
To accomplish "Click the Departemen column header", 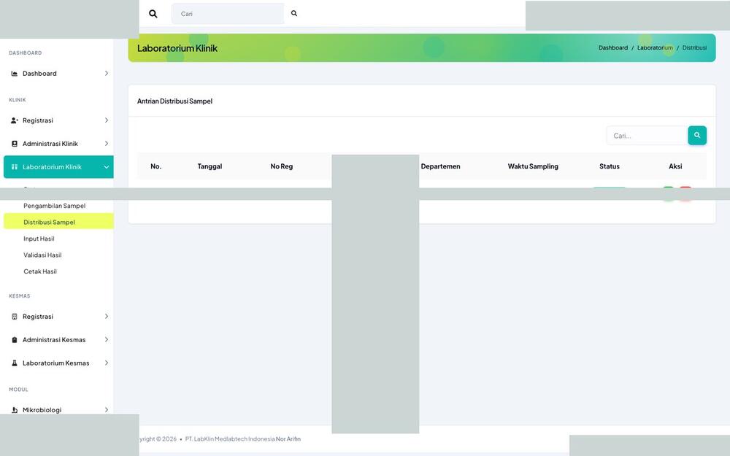I will 440,166.
